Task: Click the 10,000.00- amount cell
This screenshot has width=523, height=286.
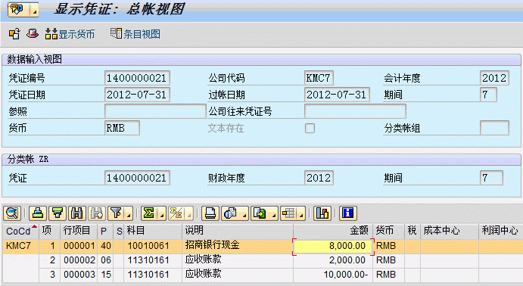Action: click(x=333, y=275)
